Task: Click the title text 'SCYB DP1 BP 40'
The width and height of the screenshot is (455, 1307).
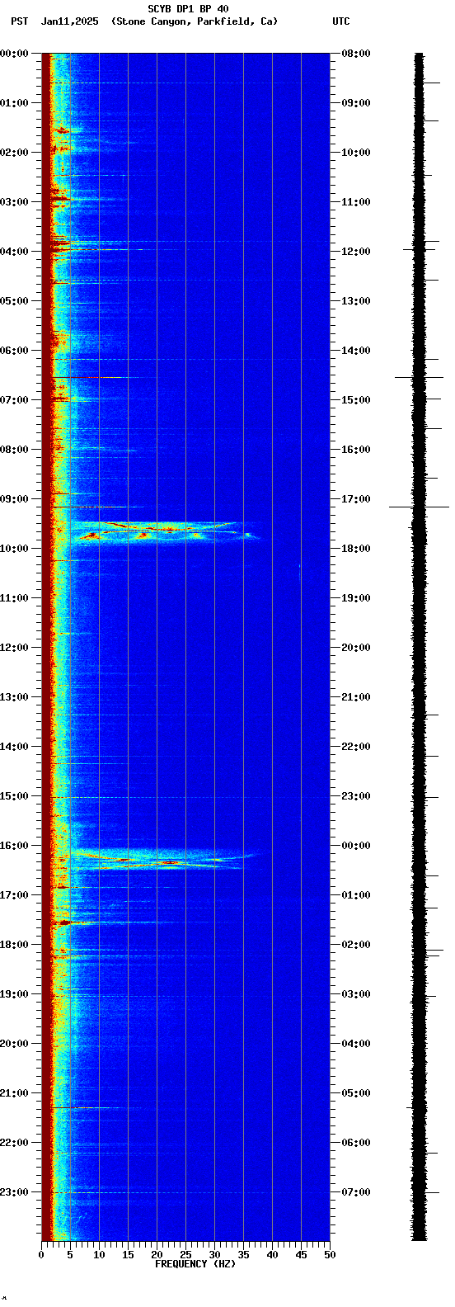Action: click(188, 9)
